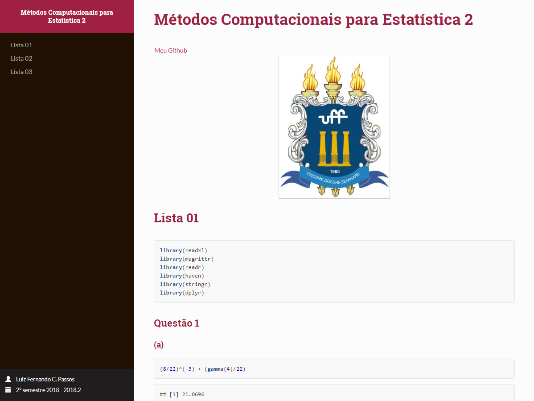Screen dimensions: 534x401
Task: Open Lista 02 in the sidebar
Action: tap(21, 58)
